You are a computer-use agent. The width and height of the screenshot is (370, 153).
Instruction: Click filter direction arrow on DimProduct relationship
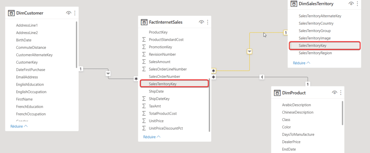(x=262, y=77)
